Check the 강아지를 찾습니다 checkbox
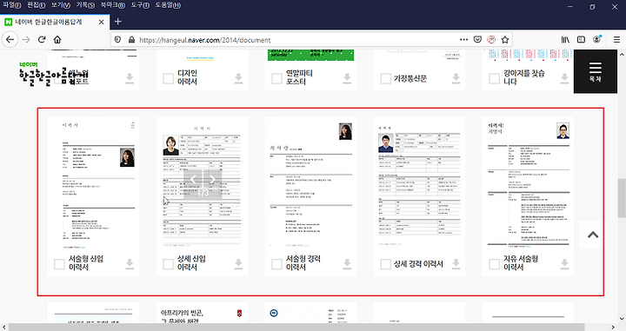626x331 pixels. click(x=494, y=78)
